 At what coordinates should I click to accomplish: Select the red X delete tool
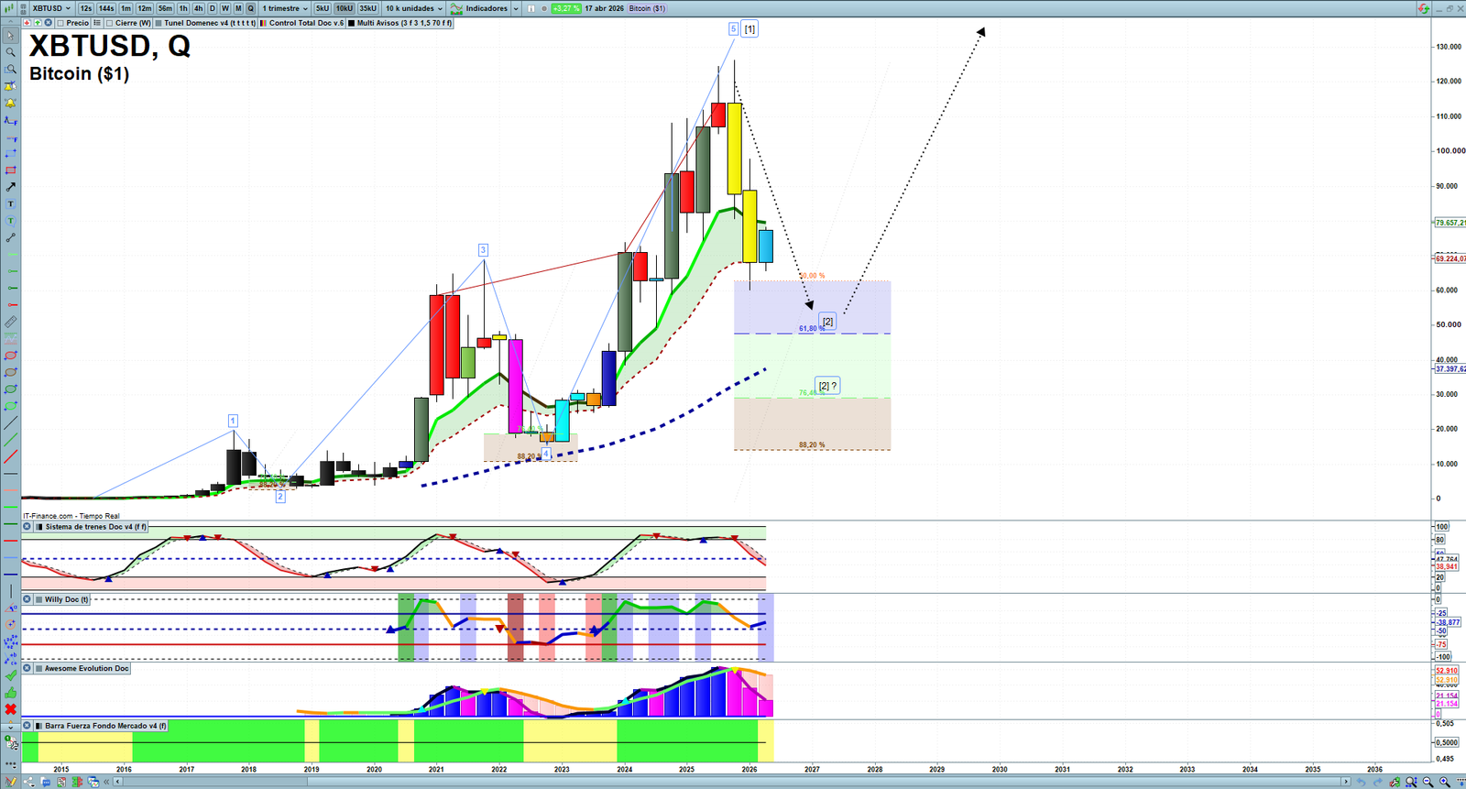click(11, 709)
